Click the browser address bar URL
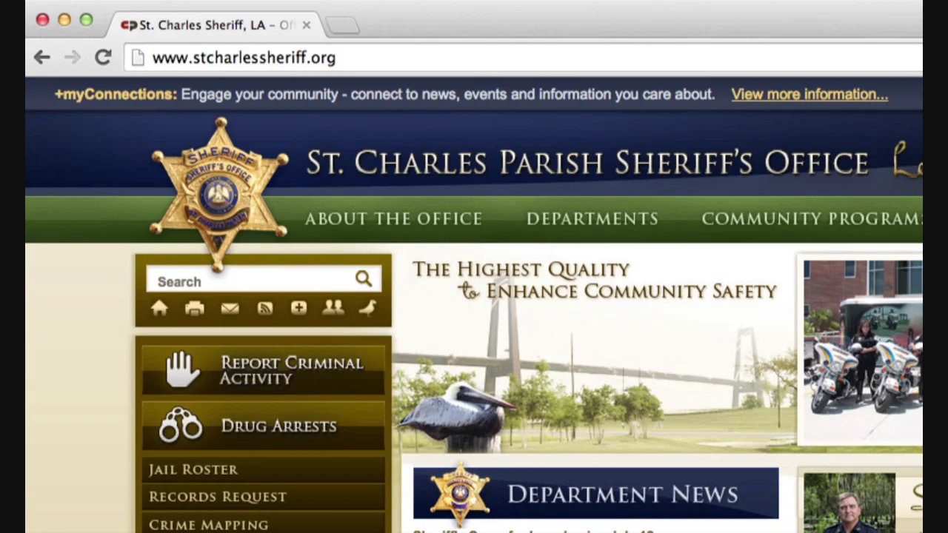Viewport: 948px width, 533px height. (x=244, y=58)
